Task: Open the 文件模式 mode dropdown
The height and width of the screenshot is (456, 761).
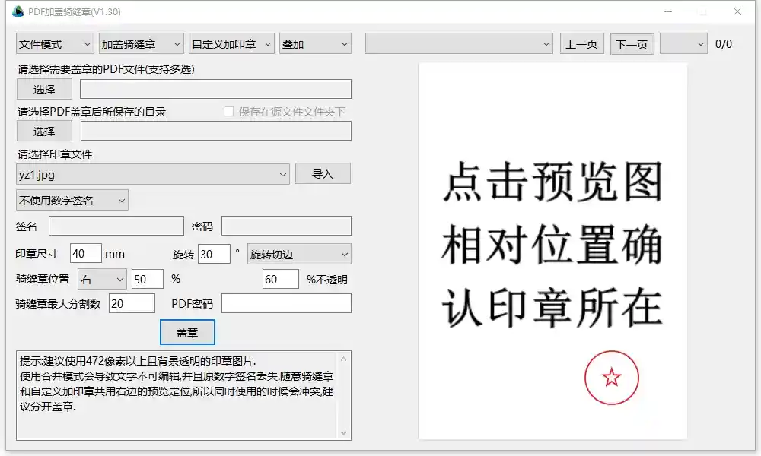Action: pos(55,44)
